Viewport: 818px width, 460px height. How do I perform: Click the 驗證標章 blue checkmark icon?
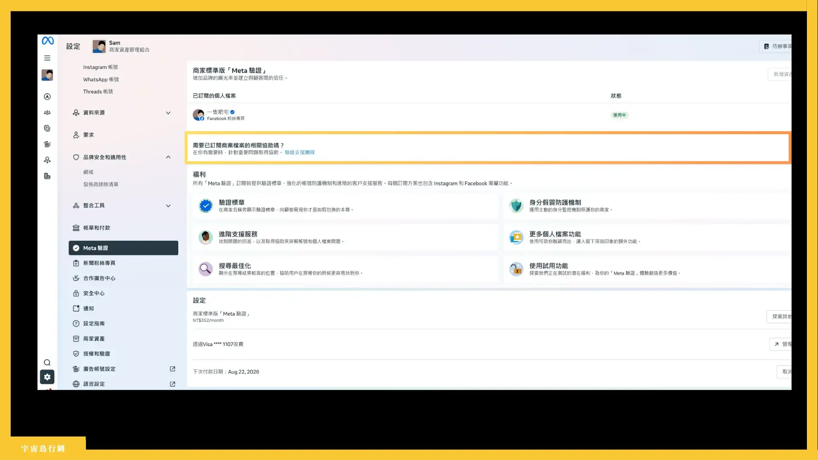[x=206, y=206]
